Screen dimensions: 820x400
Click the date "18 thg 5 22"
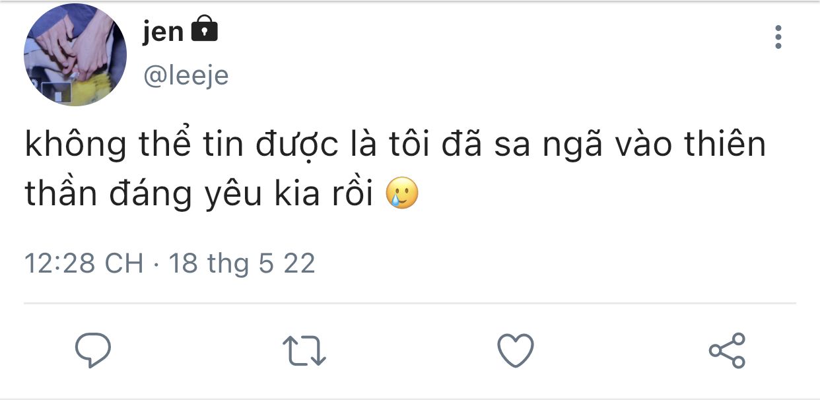pyautogui.click(x=242, y=264)
